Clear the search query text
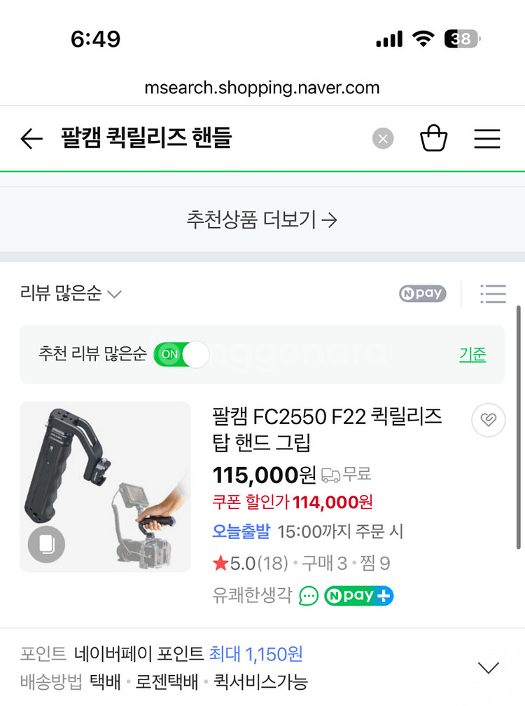The height and width of the screenshot is (706, 525). 382,139
